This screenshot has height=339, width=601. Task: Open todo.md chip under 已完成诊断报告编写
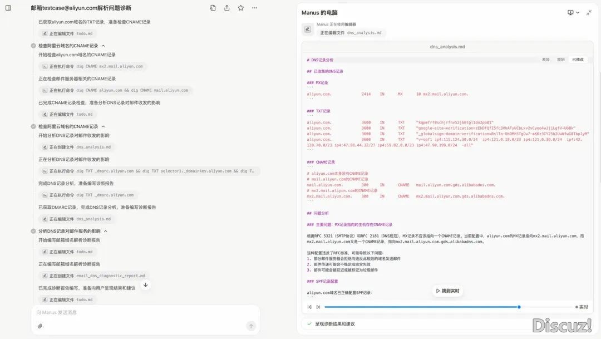[68, 299]
